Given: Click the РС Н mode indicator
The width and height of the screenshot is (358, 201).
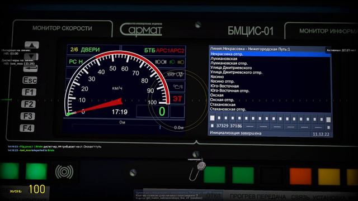Looking at the screenshot, I should tap(76, 61).
